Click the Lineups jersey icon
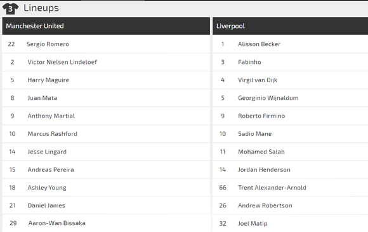This screenshot has height=232, width=368. (x=10, y=9)
